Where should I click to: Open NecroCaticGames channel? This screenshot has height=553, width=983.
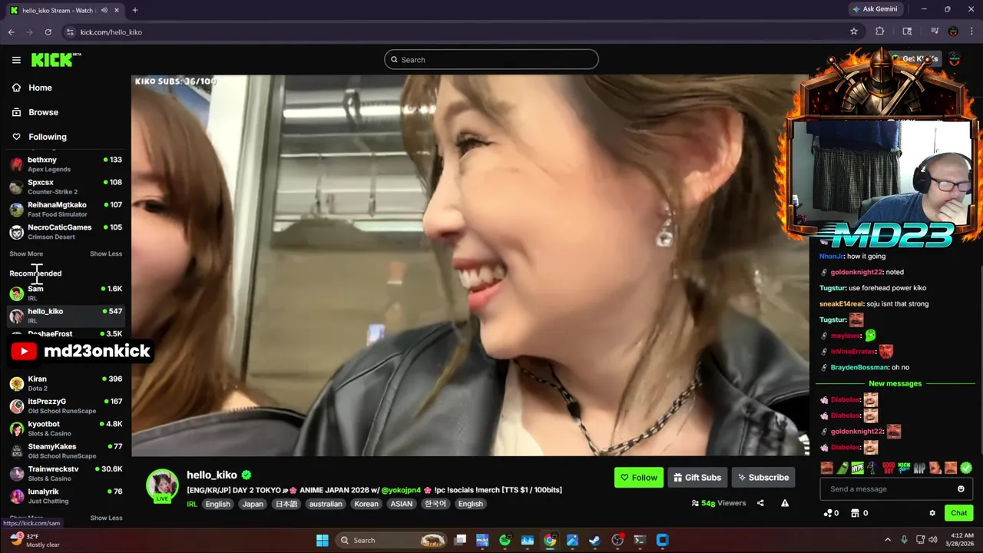tap(65, 231)
